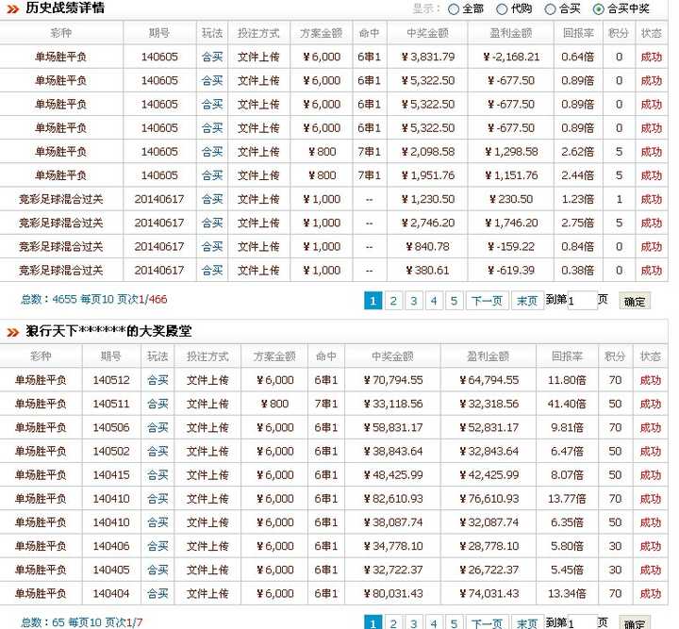Open 合买 link in row with ¥2,098.58 prize
This screenshot has width=679, height=629.
pyautogui.click(x=212, y=152)
